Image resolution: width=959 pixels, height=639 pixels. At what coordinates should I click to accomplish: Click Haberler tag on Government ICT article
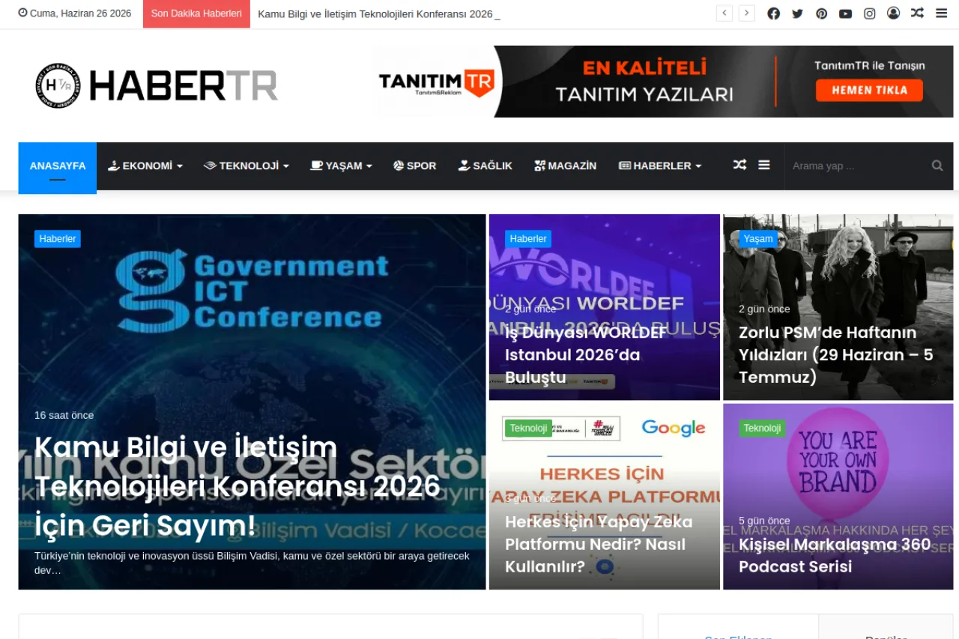(x=58, y=239)
